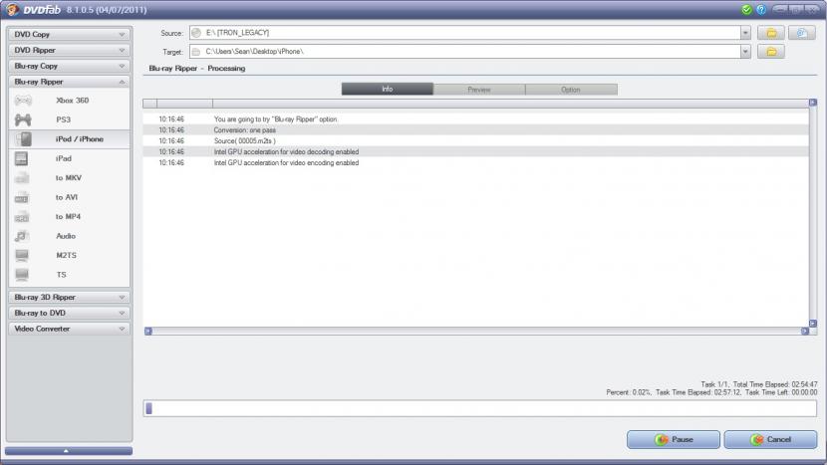This screenshot has width=827, height=465.
Task: Click the iPad tablet icon
Action: click(x=22, y=158)
